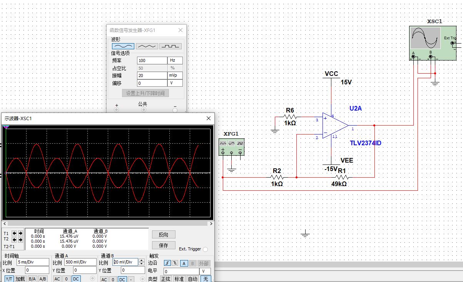Click channel A scale field 500 mV/Div
This screenshot has width=463, height=282.
click(x=80, y=262)
